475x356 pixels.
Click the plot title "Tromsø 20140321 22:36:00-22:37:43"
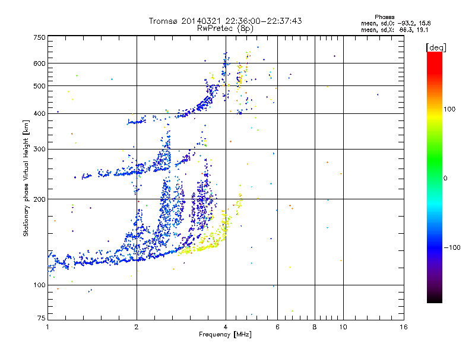(x=225, y=21)
